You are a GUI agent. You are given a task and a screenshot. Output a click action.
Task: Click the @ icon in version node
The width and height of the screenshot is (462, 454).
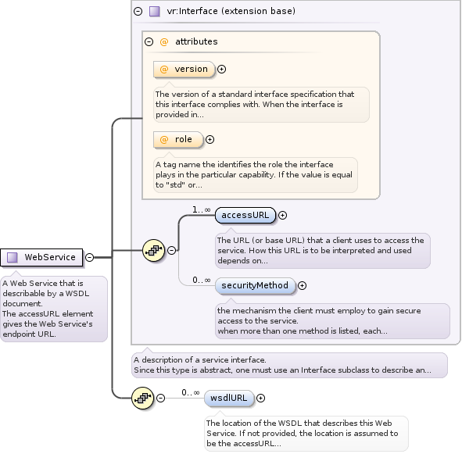coord(164,70)
